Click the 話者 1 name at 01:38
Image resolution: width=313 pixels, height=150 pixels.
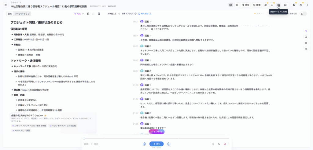pyautogui.click(x=148, y=124)
